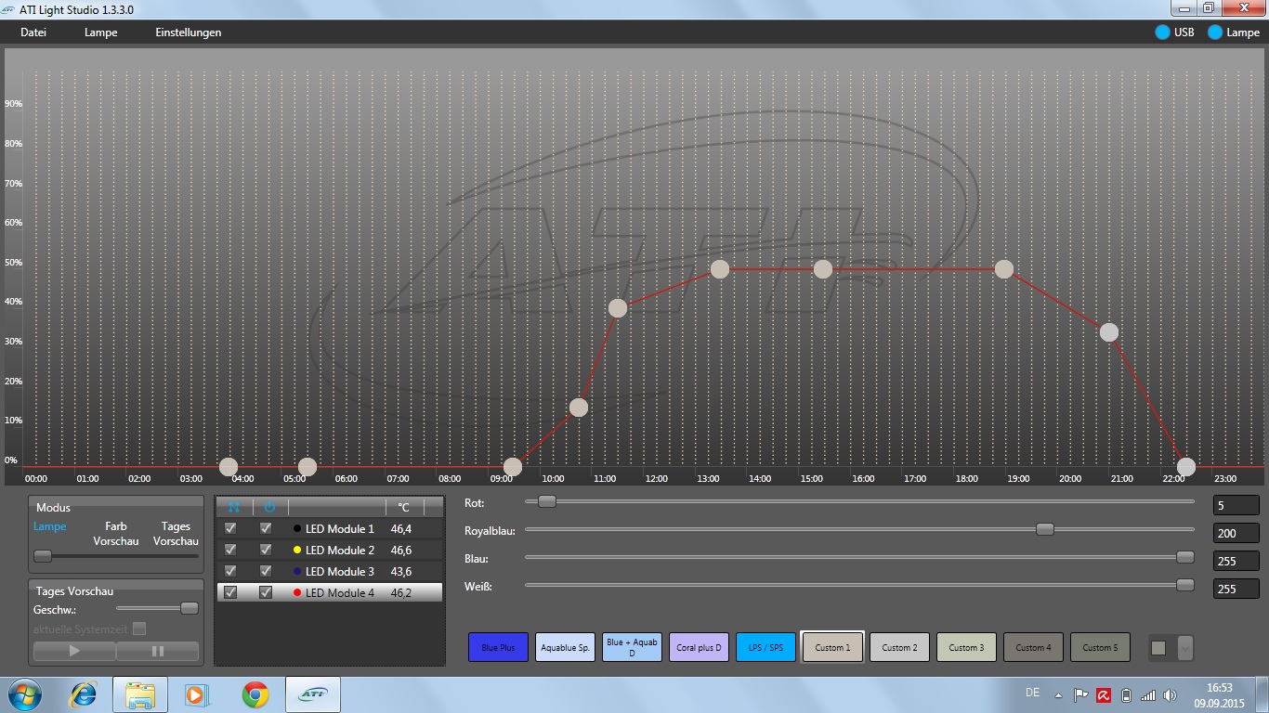Enable the aktuelle Systemzeit checkbox
Viewport: 1269px width, 713px height.
coord(139,629)
